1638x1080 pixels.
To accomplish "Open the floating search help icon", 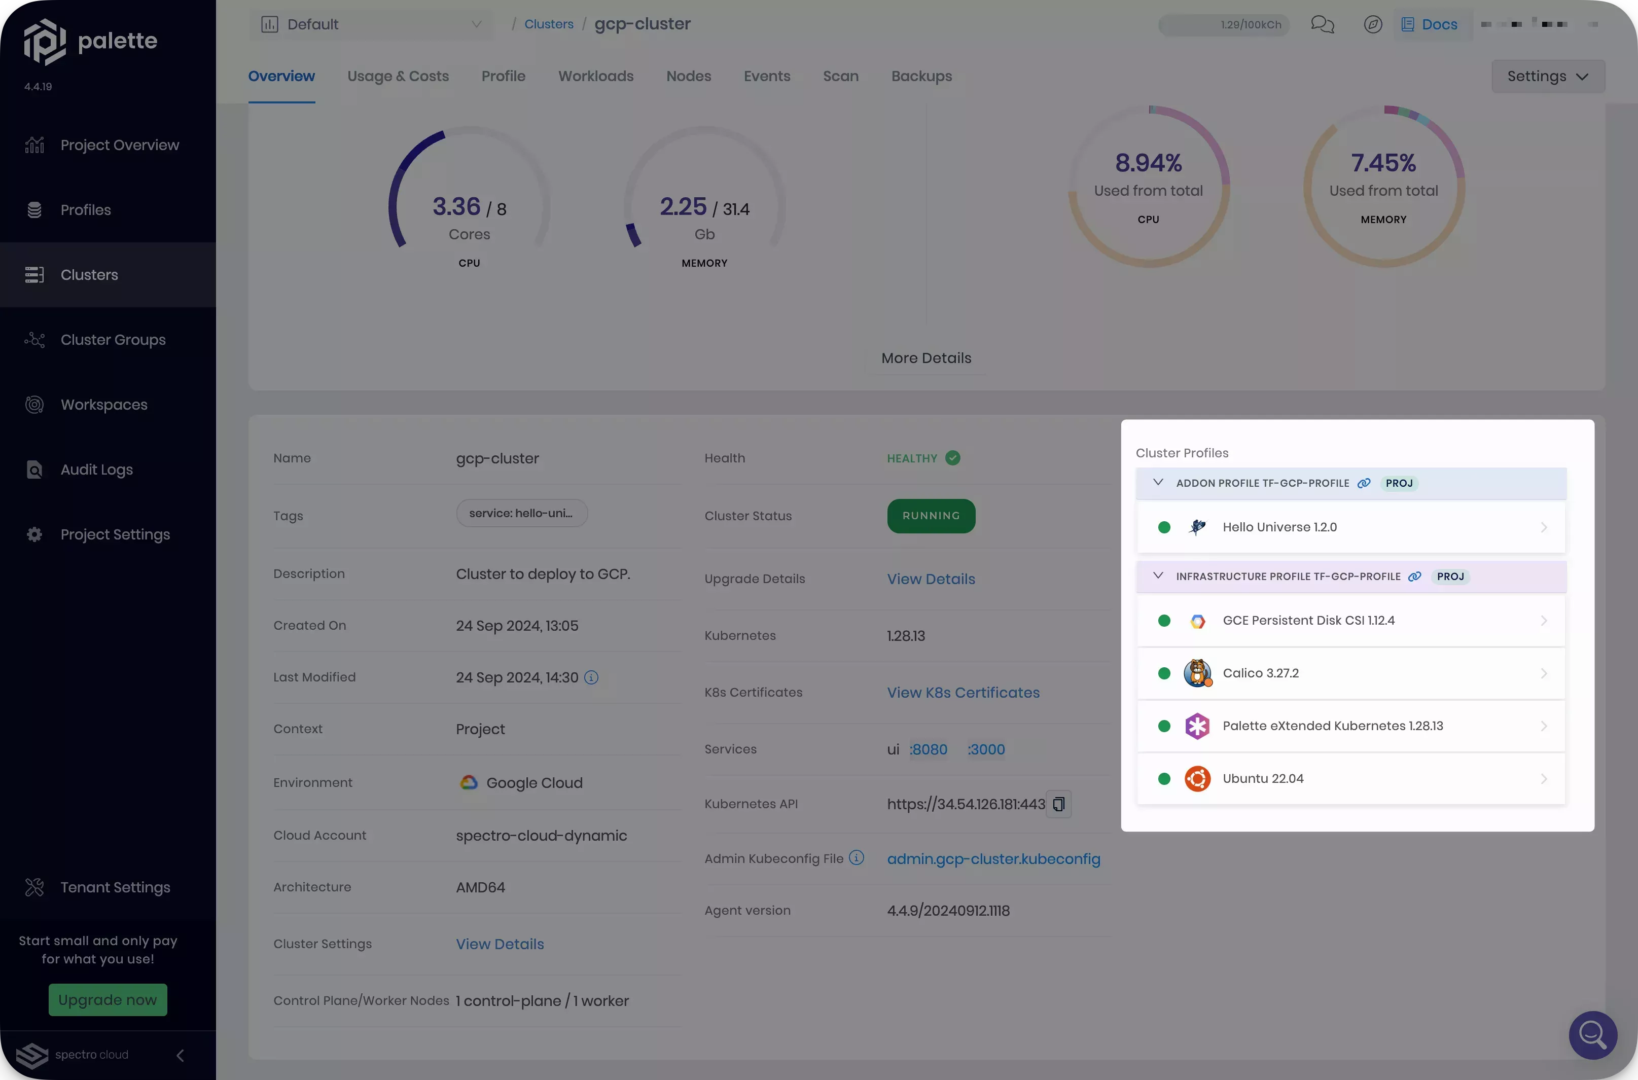I will pos(1592,1034).
